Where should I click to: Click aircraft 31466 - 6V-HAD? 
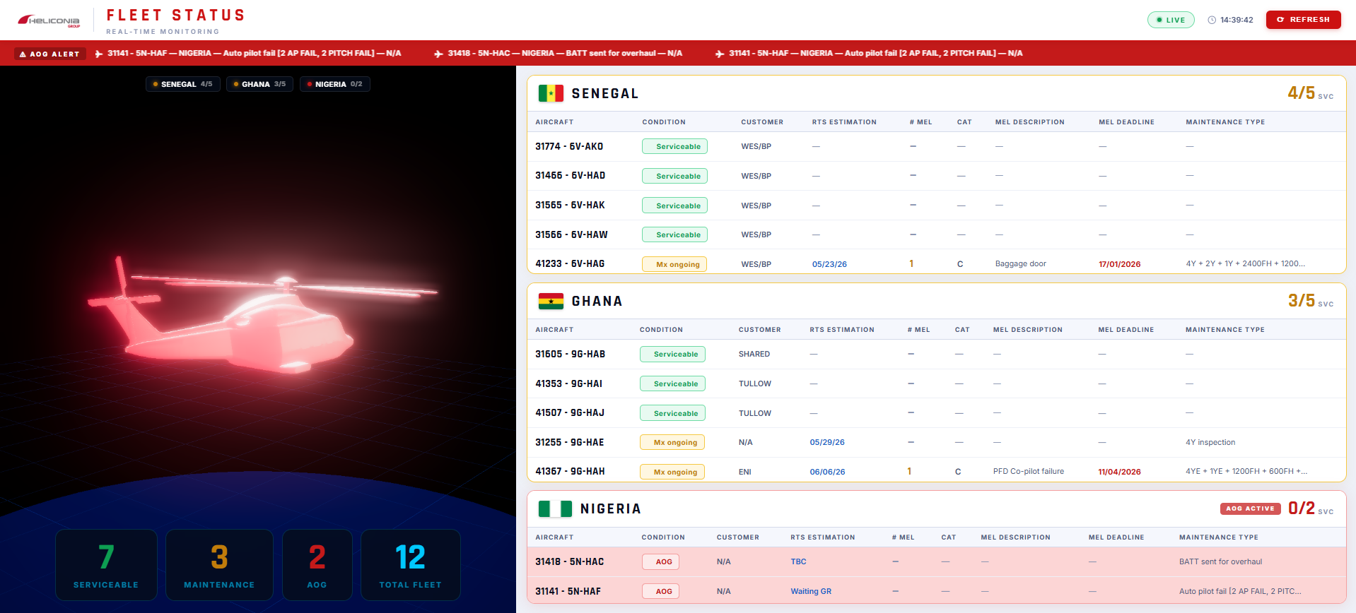coord(570,176)
